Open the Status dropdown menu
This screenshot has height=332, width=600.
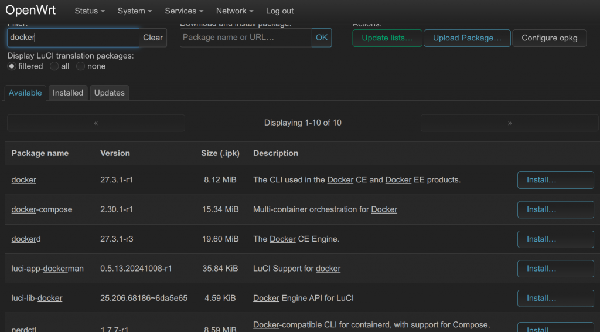[90, 11]
